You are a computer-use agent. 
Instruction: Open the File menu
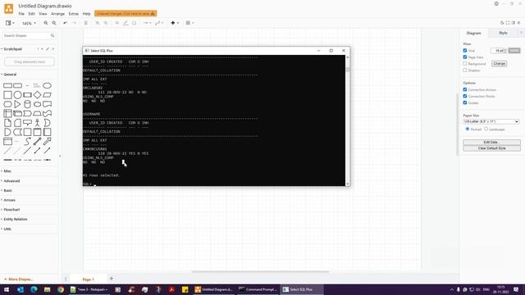point(21,14)
